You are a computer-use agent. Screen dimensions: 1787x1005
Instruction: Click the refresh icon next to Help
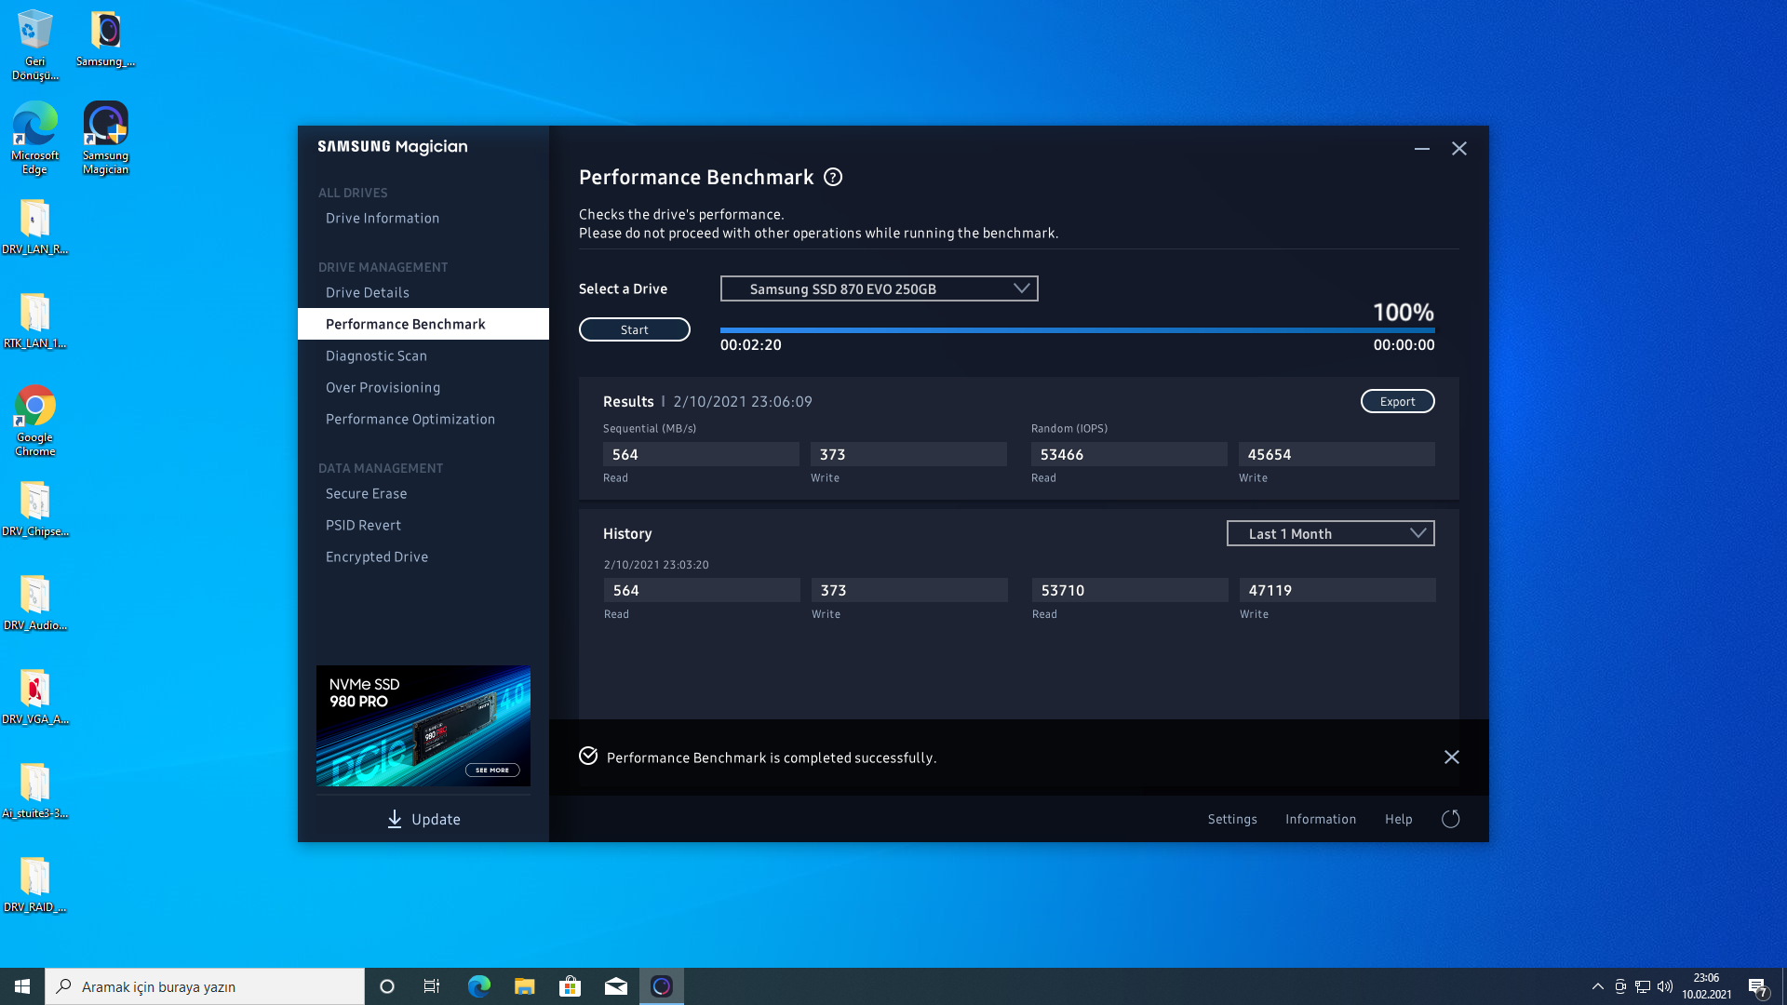click(x=1451, y=819)
